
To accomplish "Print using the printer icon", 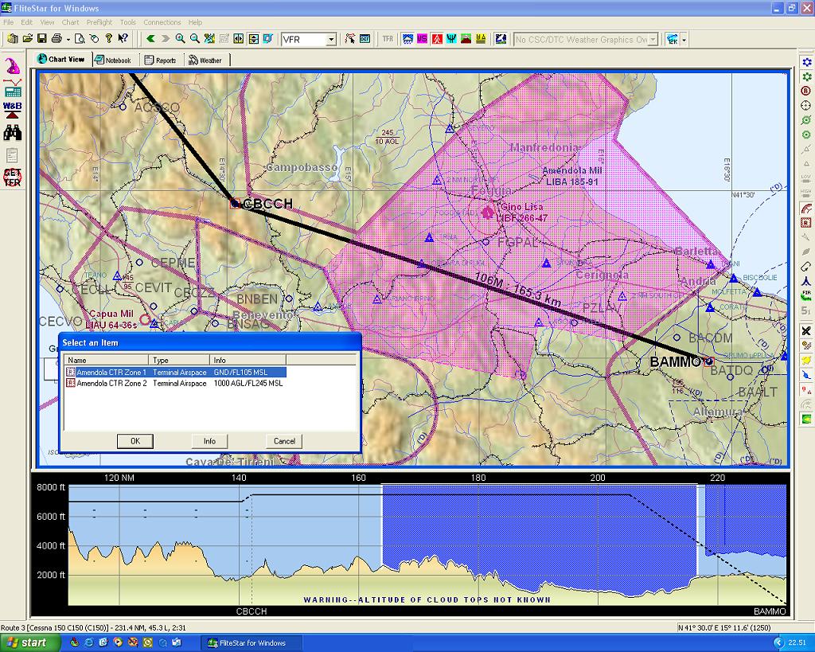I will (57, 38).
